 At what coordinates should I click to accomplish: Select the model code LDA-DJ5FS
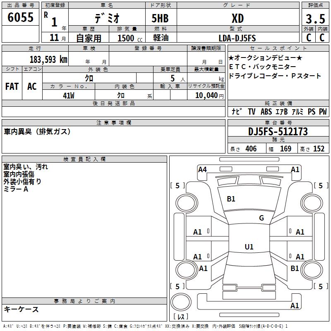coord(237,38)
